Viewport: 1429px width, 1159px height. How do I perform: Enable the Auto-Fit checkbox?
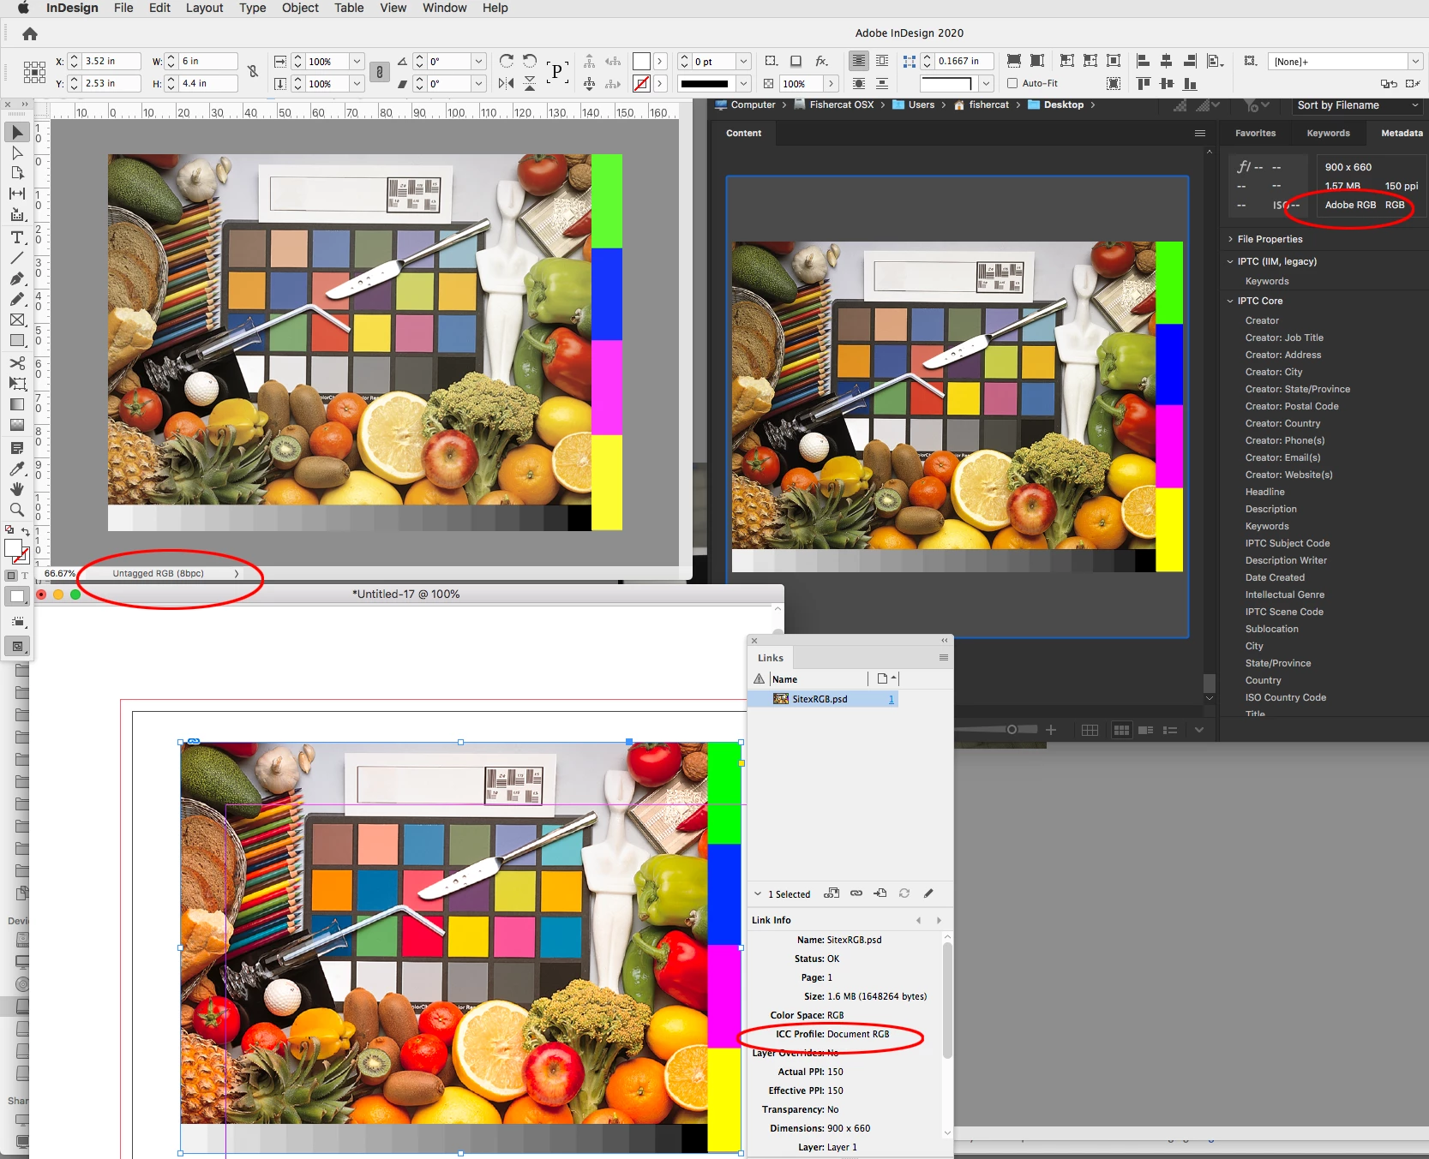click(x=1012, y=83)
